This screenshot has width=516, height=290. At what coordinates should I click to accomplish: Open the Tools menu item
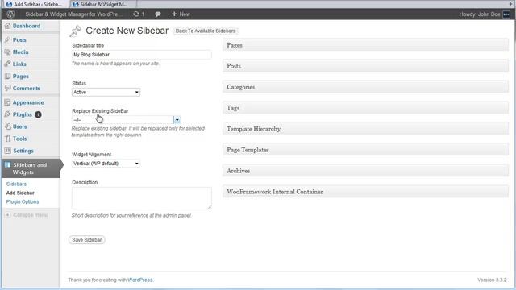click(19, 139)
